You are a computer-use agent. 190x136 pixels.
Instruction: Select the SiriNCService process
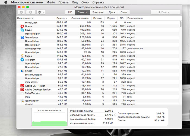point(98,93)
